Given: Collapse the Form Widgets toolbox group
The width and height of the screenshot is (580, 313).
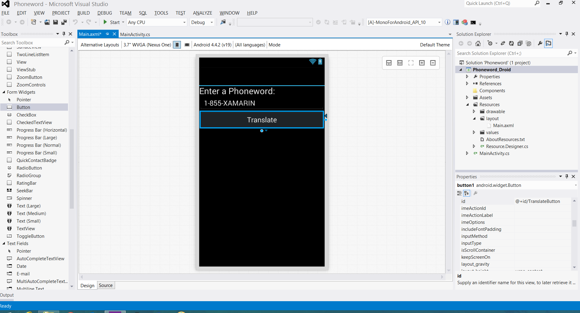Looking at the screenshot, I should (4, 92).
